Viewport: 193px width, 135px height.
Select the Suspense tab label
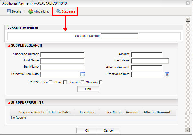(68, 11)
